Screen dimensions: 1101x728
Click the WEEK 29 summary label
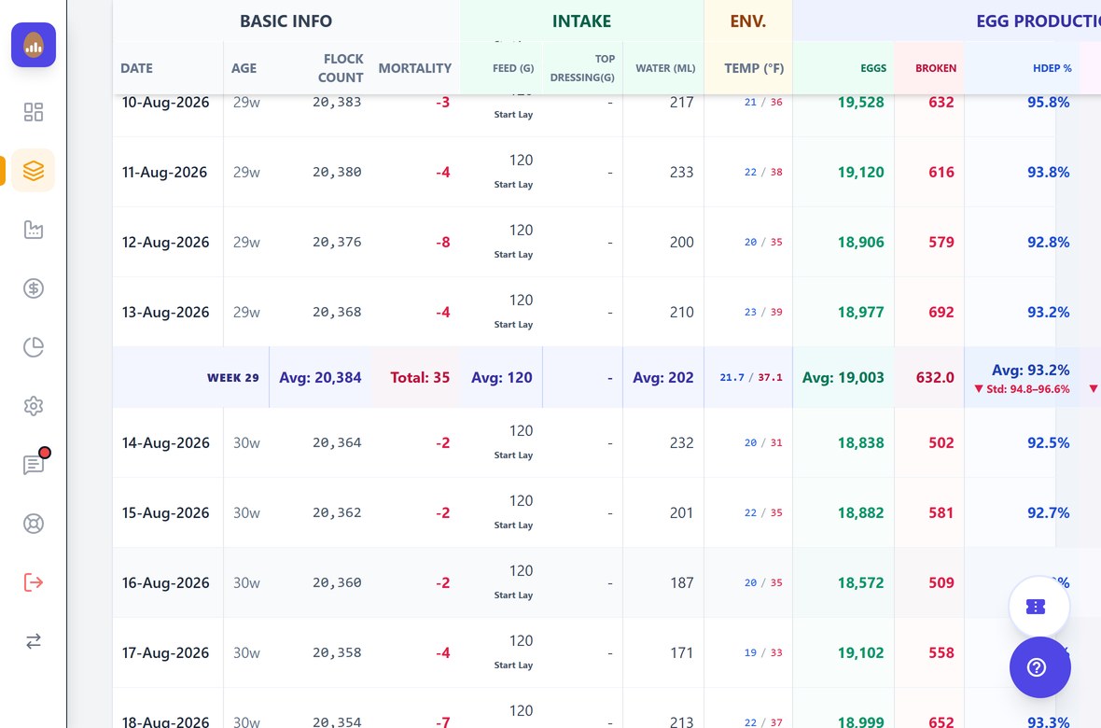[x=232, y=377]
